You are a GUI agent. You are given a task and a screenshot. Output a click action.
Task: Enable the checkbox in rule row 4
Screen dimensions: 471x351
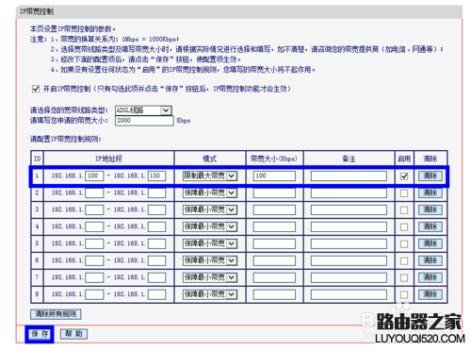click(404, 227)
